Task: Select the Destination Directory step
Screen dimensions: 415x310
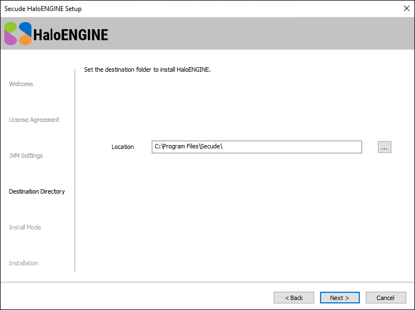Action: (x=37, y=191)
